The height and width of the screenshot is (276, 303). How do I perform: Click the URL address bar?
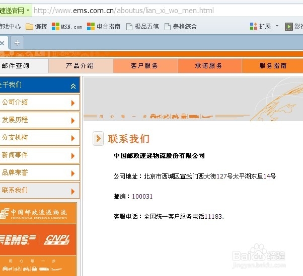coord(167,11)
